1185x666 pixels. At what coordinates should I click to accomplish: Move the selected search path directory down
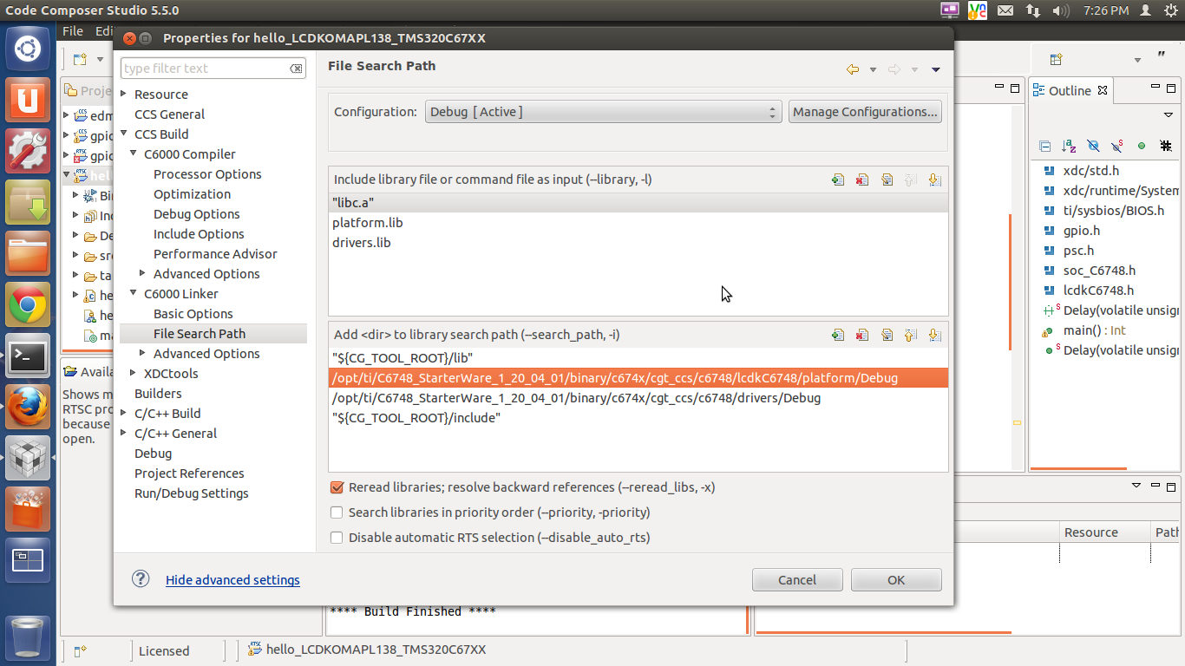click(934, 335)
